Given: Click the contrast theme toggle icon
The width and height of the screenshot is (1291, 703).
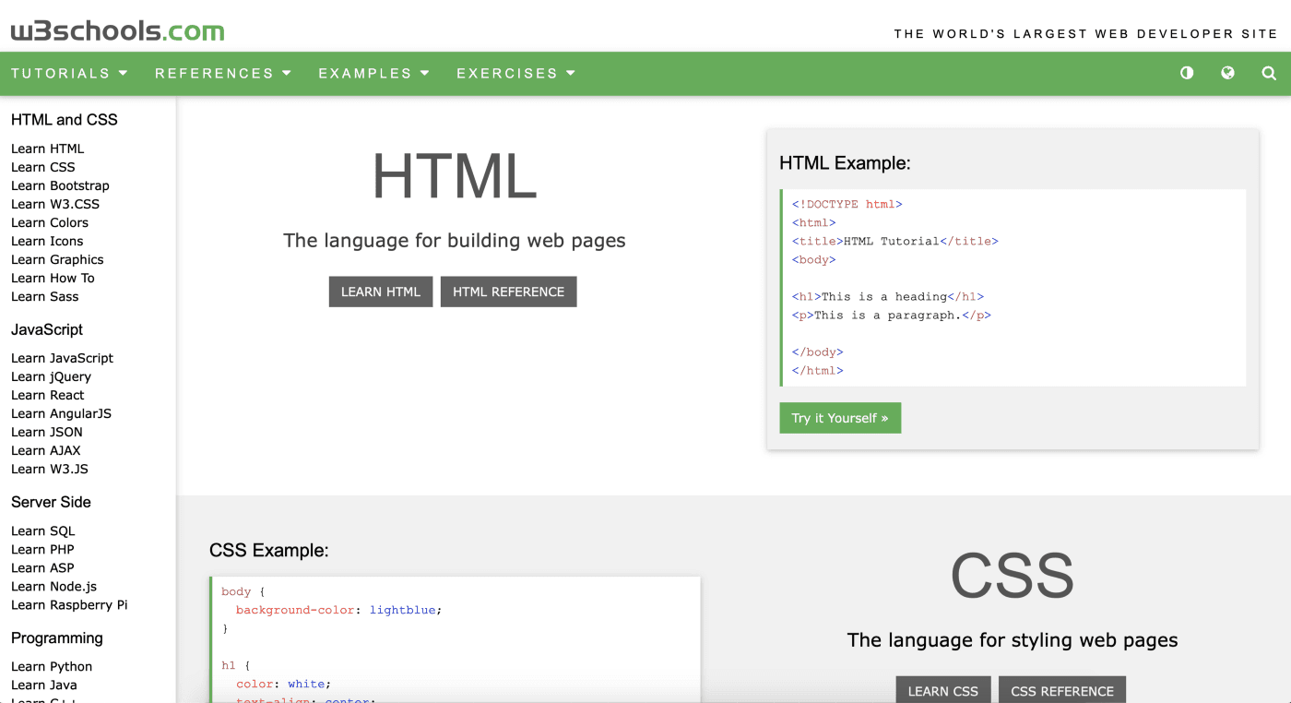Looking at the screenshot, I should (1187, 73).
